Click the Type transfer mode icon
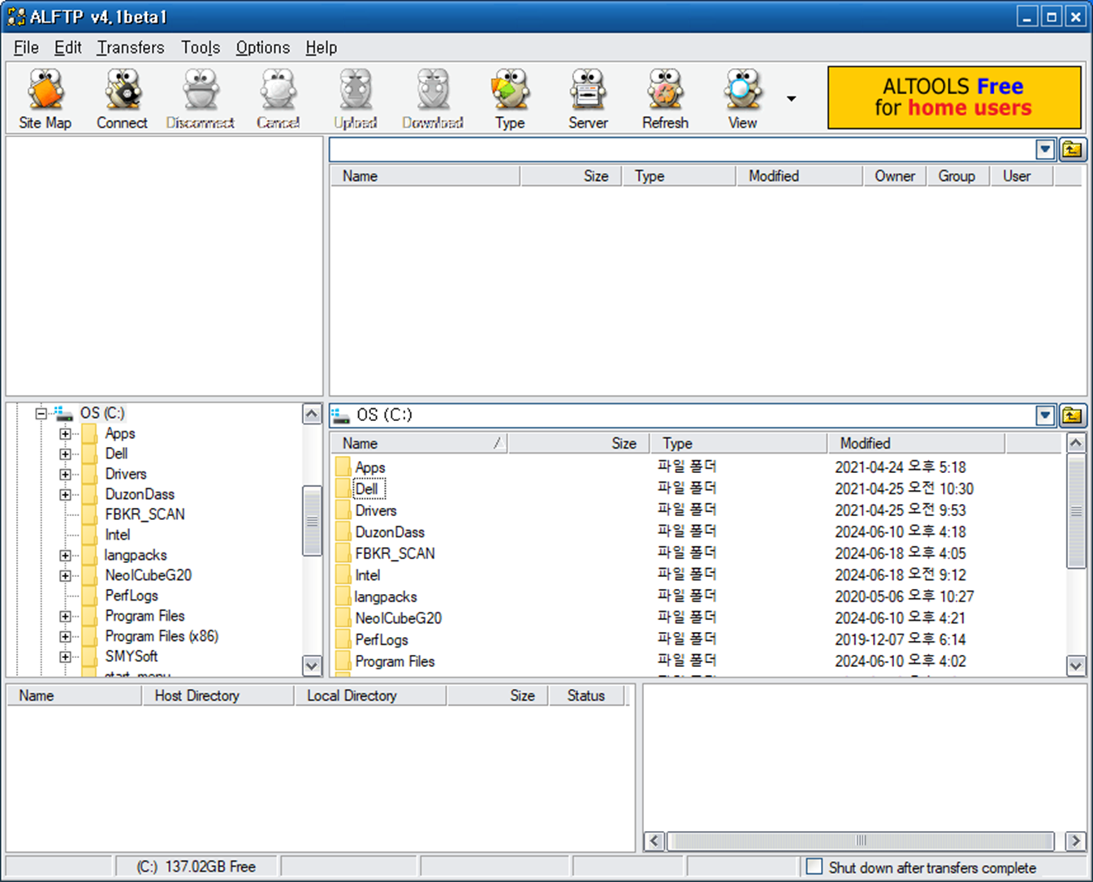The width and height of the screenshot is (1093, 882). [509, 97]
